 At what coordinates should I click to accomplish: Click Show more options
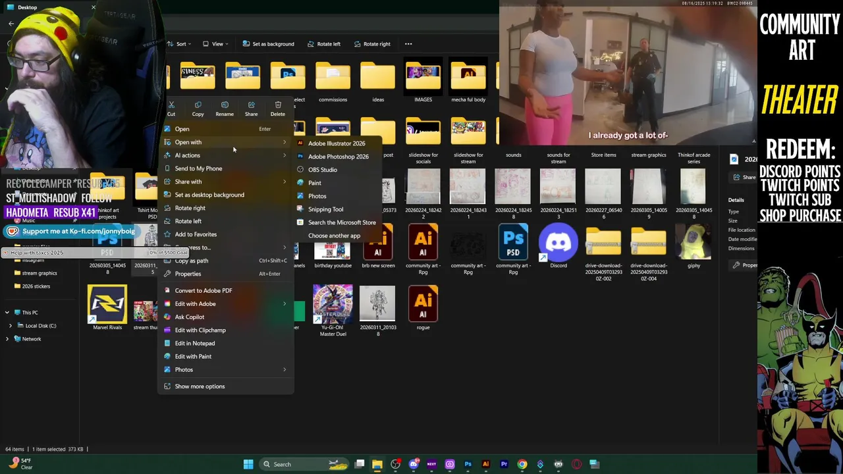point(225,386)
